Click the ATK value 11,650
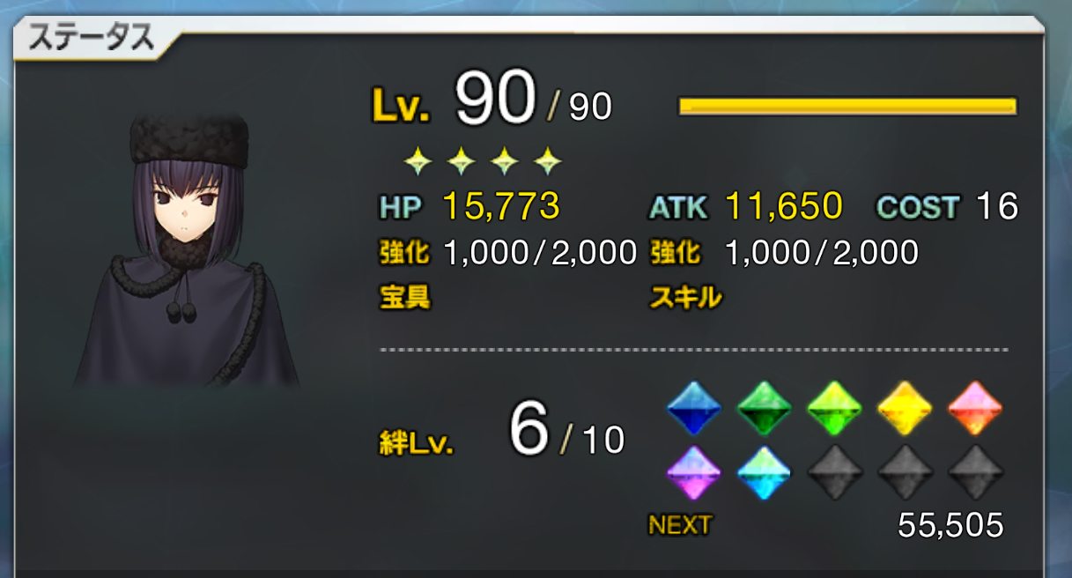The width and height of the screenshot is (1072, 578). pos(783,206)
